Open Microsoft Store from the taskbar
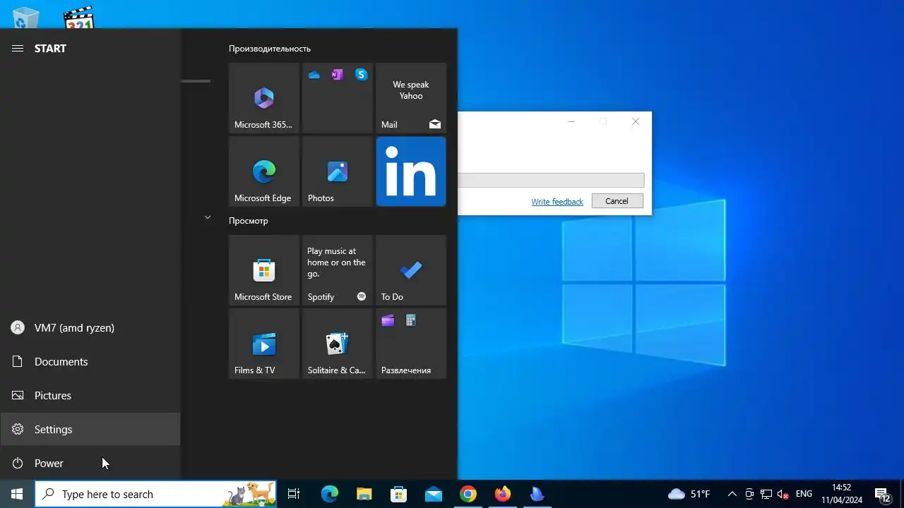Image resolution: width=904 pixels, height=508 pixels. click(x=398, y=494)
